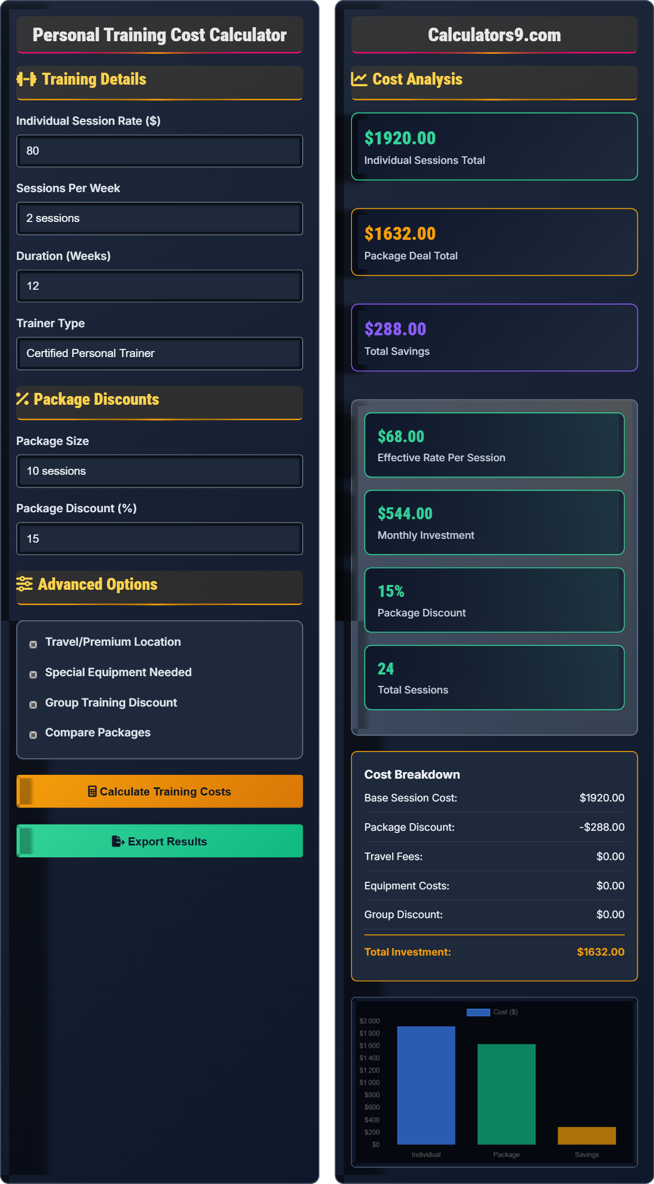The width and height of the screenshot is (654, 1184).
Task: Focus the Duration (Weeks) input field
Action: tap(159, 286)
